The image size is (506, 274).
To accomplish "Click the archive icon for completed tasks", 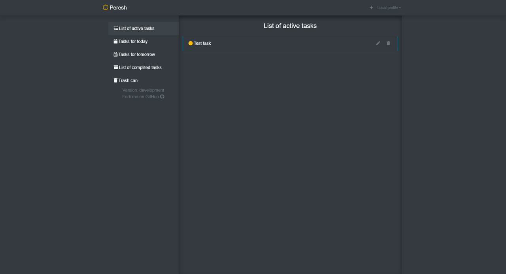I will [116, 67].
